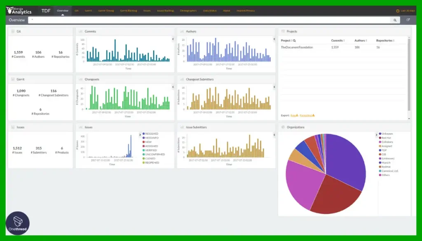Expand the Issue Submitters chart legend arrow
Viewport: 422px width, 241px height.
[274, 135]
